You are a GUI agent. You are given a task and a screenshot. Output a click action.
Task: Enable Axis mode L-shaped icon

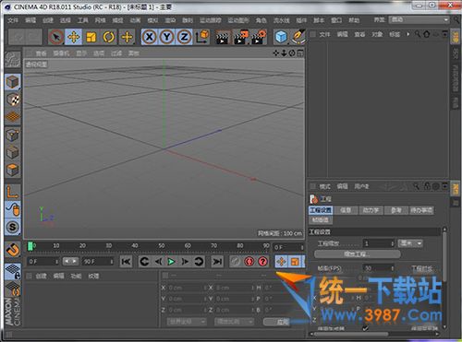coord(13,193)
